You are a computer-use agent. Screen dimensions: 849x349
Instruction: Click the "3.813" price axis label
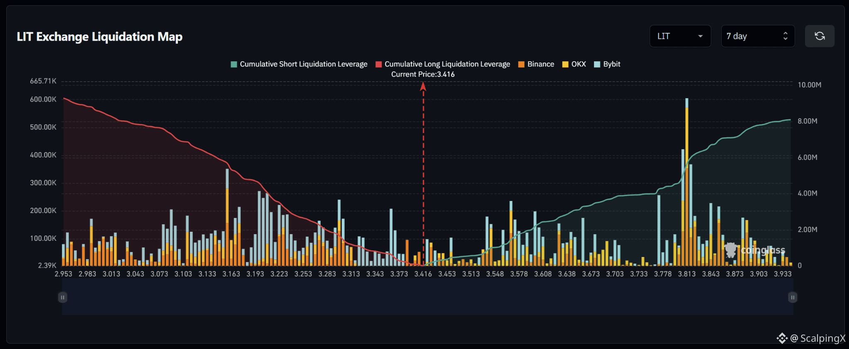687,274
